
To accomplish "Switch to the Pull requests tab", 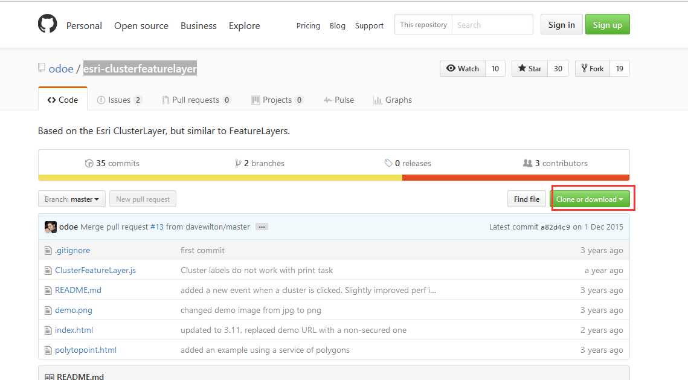I will coord(196,100).
